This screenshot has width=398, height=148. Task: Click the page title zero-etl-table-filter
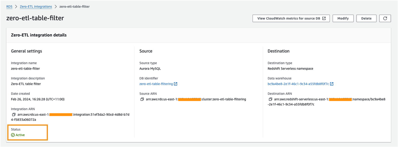point(35,18)
